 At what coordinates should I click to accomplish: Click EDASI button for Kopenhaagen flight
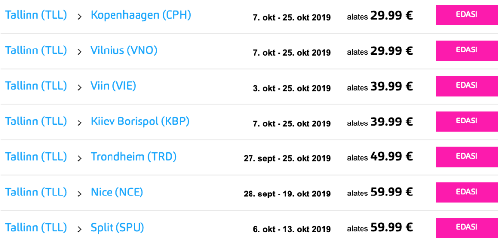[466, 15]
